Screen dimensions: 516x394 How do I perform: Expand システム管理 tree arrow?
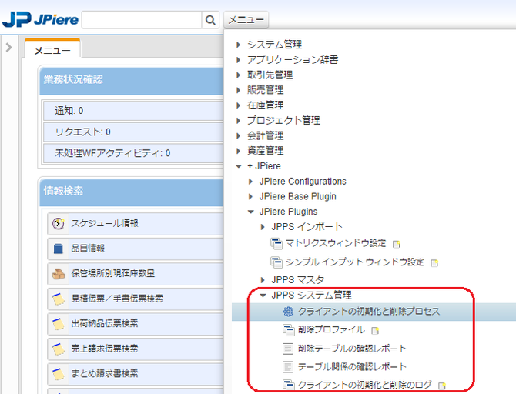tap(239, 45)
